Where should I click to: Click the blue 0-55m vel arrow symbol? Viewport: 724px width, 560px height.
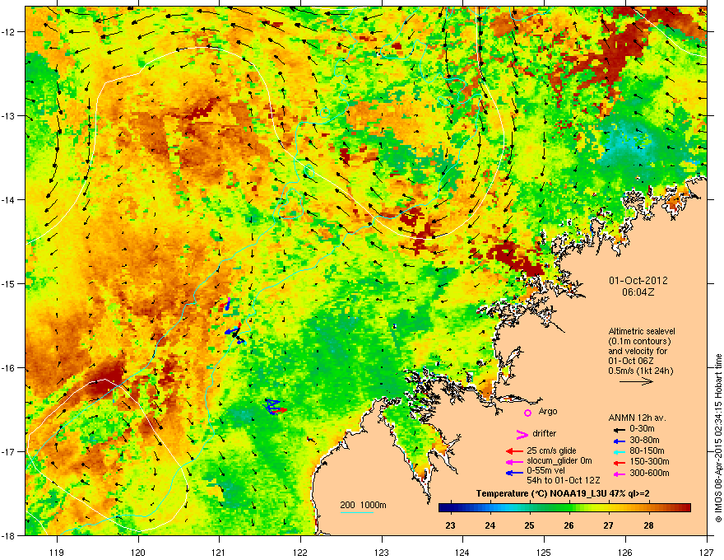tap(514, 473)
